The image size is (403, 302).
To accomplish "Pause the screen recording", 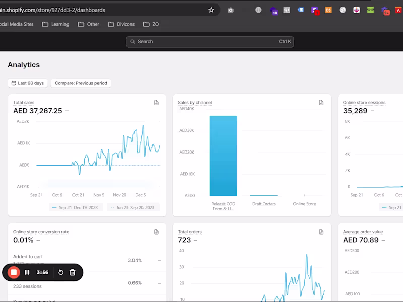I will pyautogui.click(x=27, y=272).
